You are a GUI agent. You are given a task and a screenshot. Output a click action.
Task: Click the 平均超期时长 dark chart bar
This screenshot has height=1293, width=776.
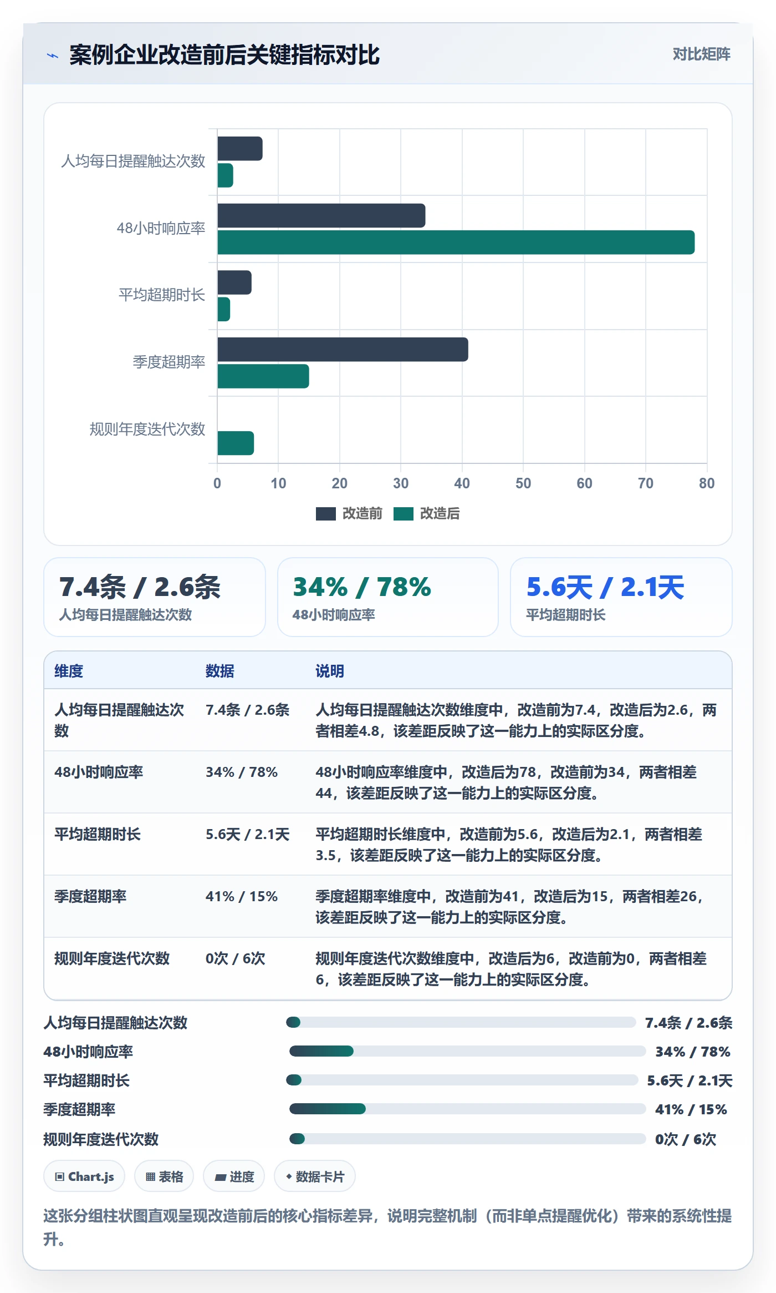coord(234,283)
